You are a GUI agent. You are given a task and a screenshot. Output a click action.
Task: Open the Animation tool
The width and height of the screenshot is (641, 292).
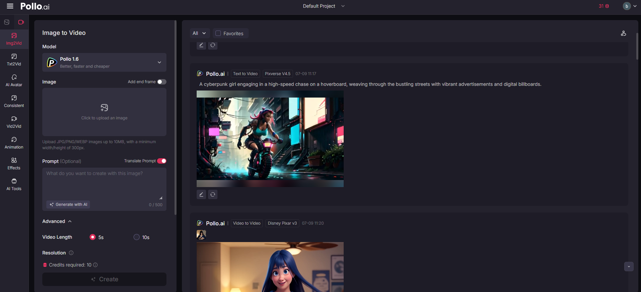click(x=14, y=143)
